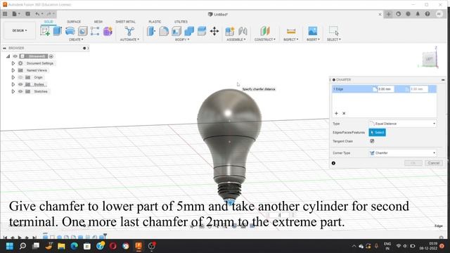
Task: Select the Hole tool
Action: 83,31
